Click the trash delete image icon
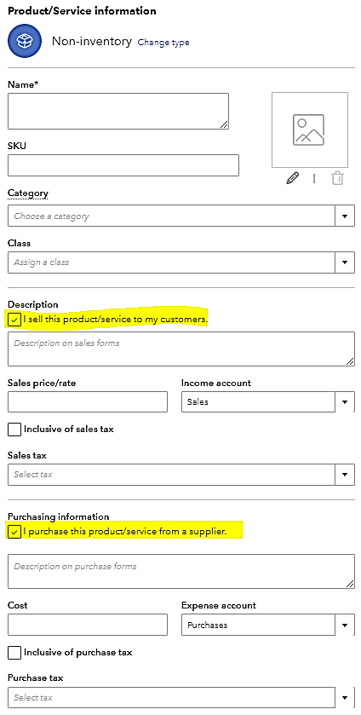 tap(337, 178)
